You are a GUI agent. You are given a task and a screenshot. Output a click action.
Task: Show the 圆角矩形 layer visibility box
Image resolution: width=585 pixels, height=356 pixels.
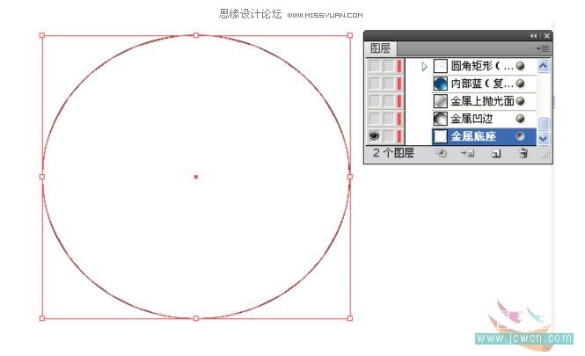(x=374, y=66)
